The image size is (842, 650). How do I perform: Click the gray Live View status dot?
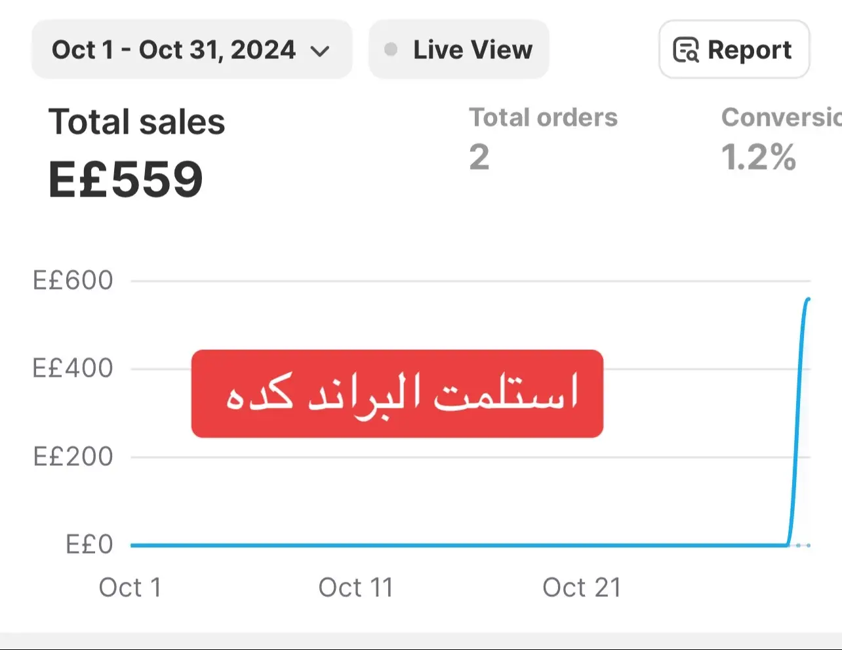coord(391,50)
